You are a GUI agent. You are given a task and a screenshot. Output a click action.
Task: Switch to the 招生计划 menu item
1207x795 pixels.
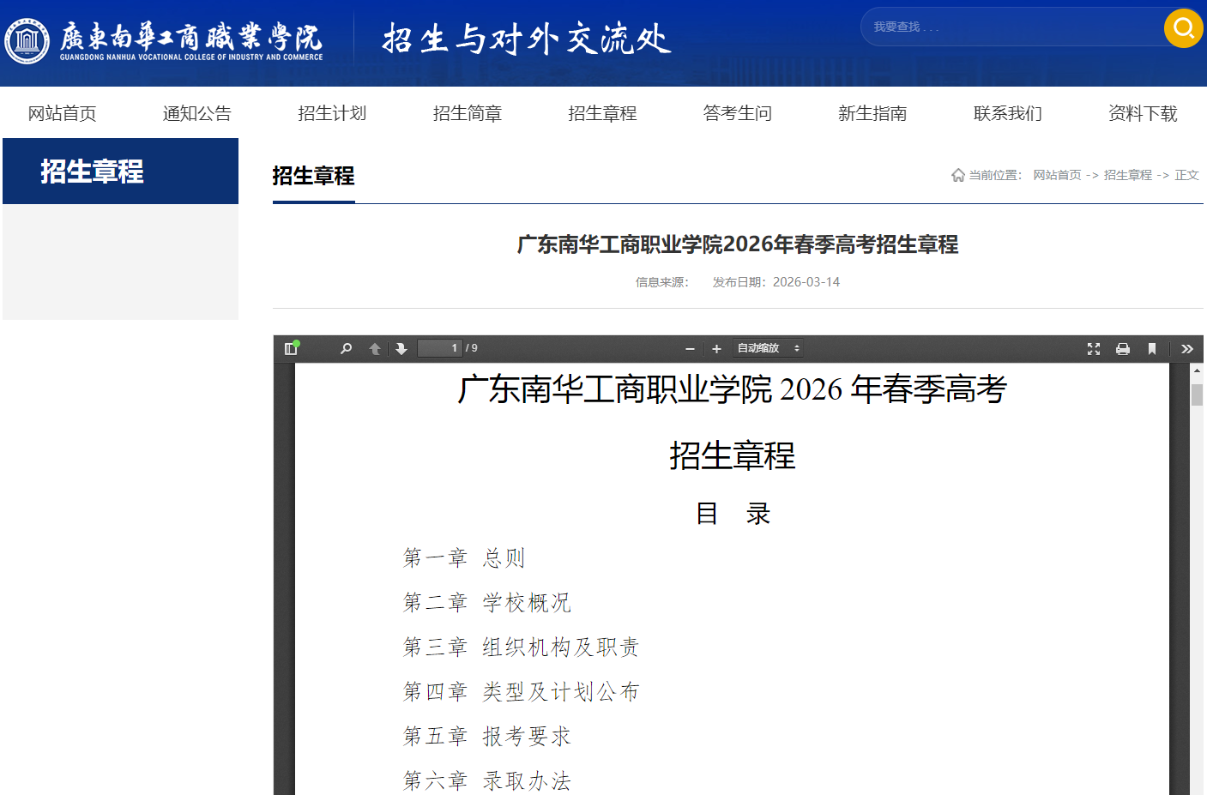(332, 112)
